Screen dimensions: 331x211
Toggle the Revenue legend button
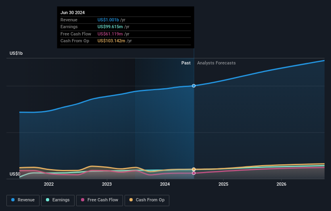(x=23, y=200)
